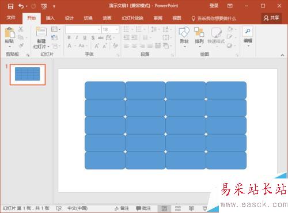Open the 文件 (File) menu
The image size is (288, 213).
[11, 18]
